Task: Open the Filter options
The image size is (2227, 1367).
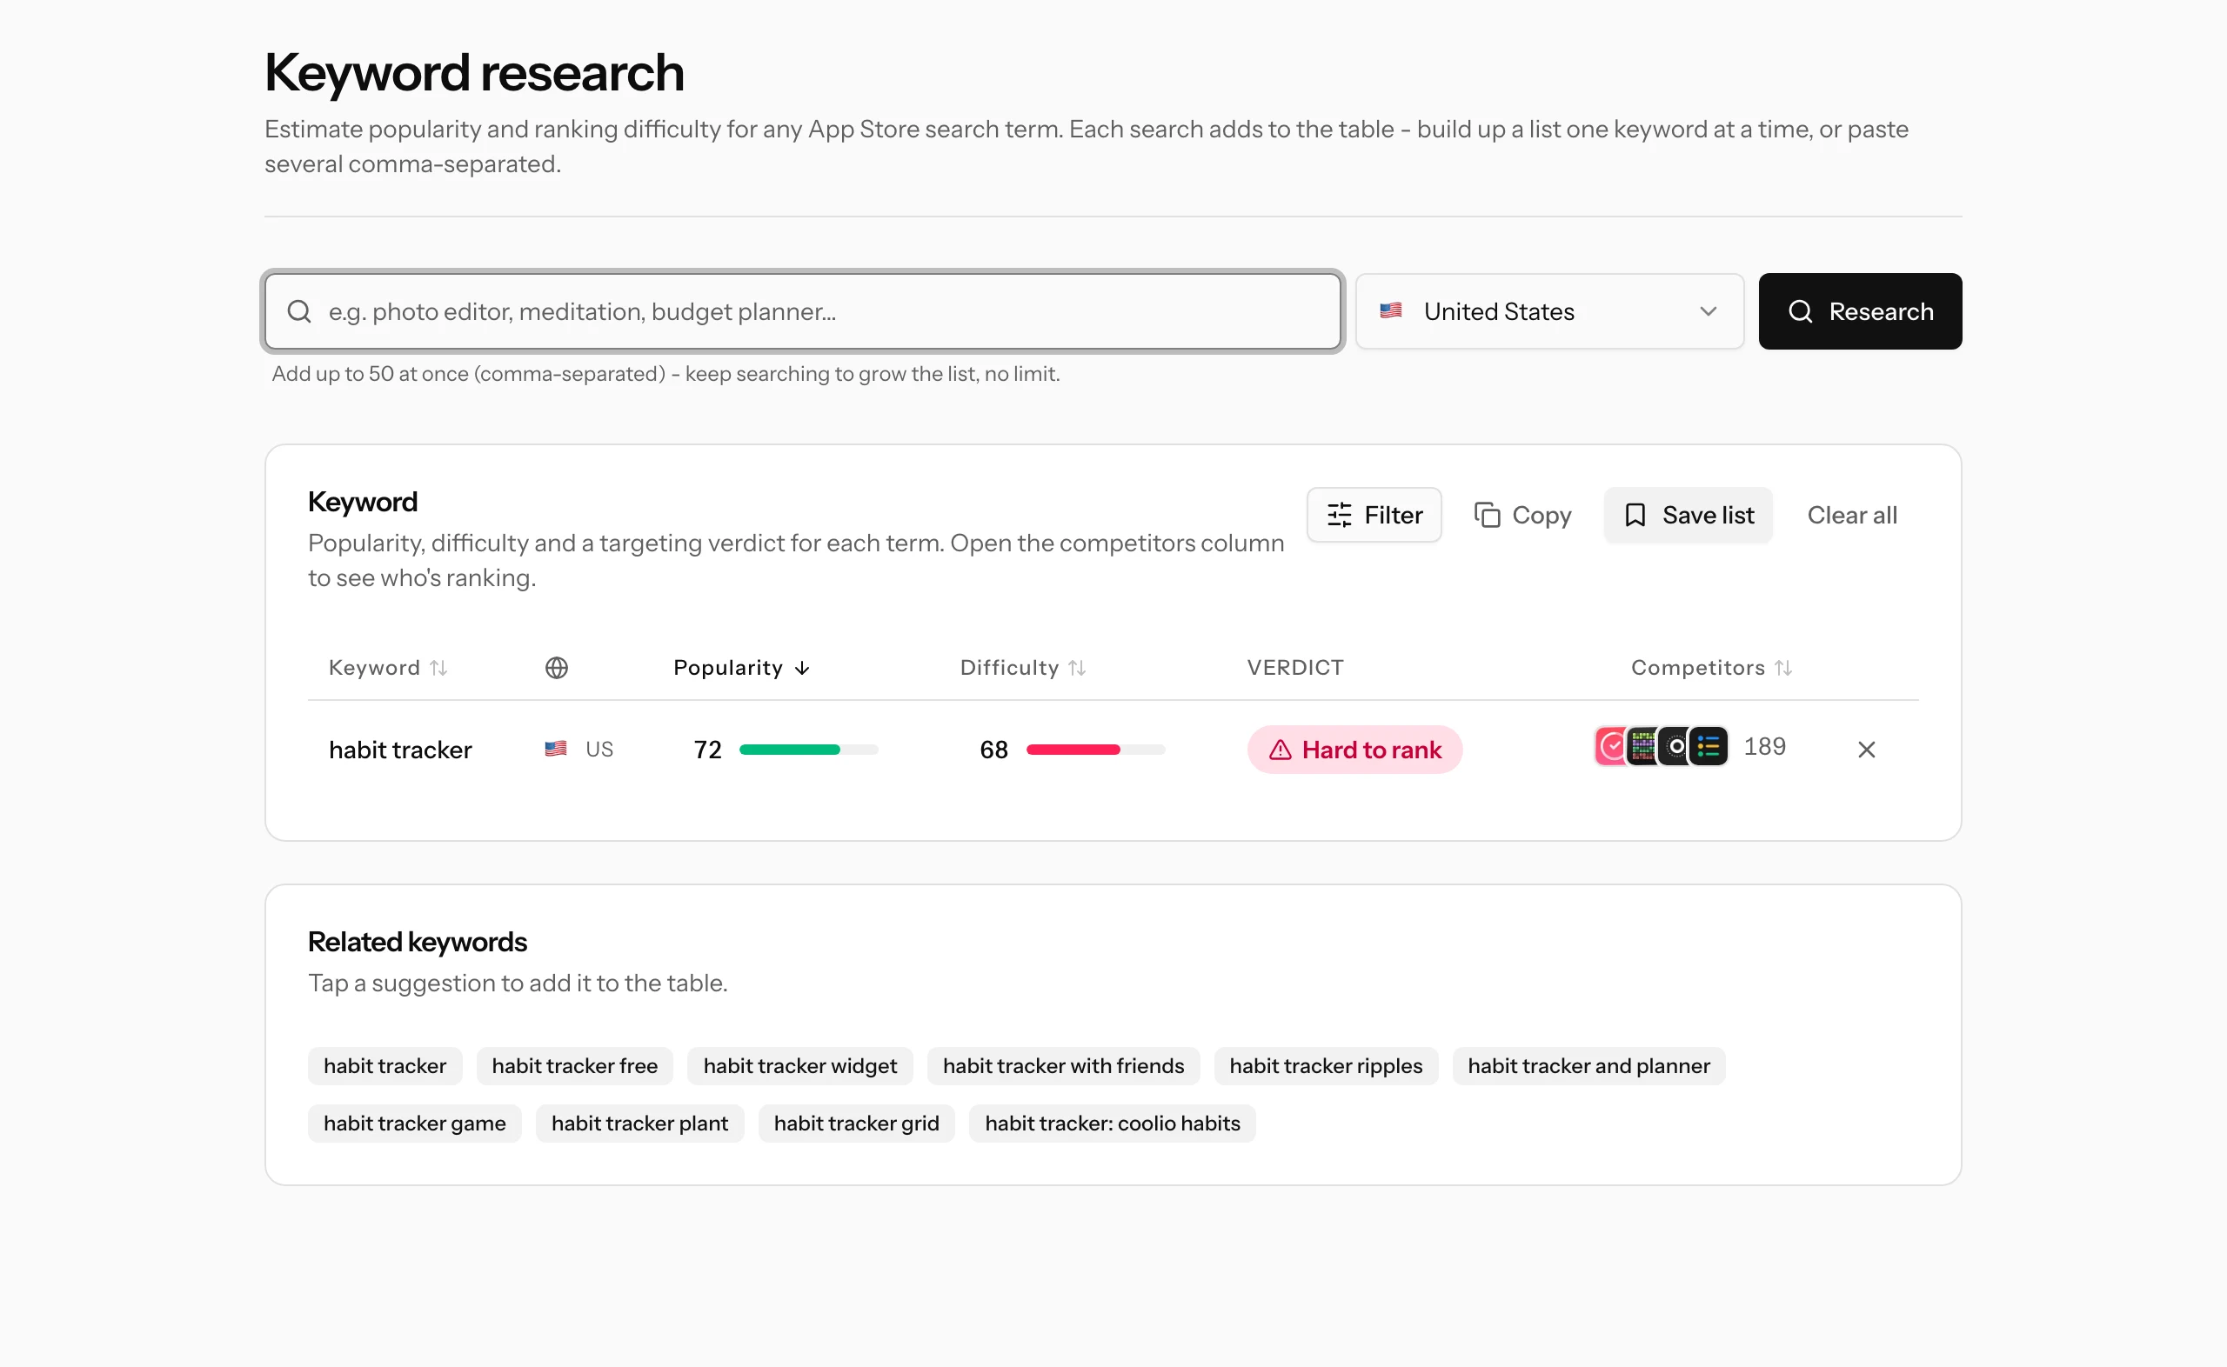Action: click(x=1374, y=516)
